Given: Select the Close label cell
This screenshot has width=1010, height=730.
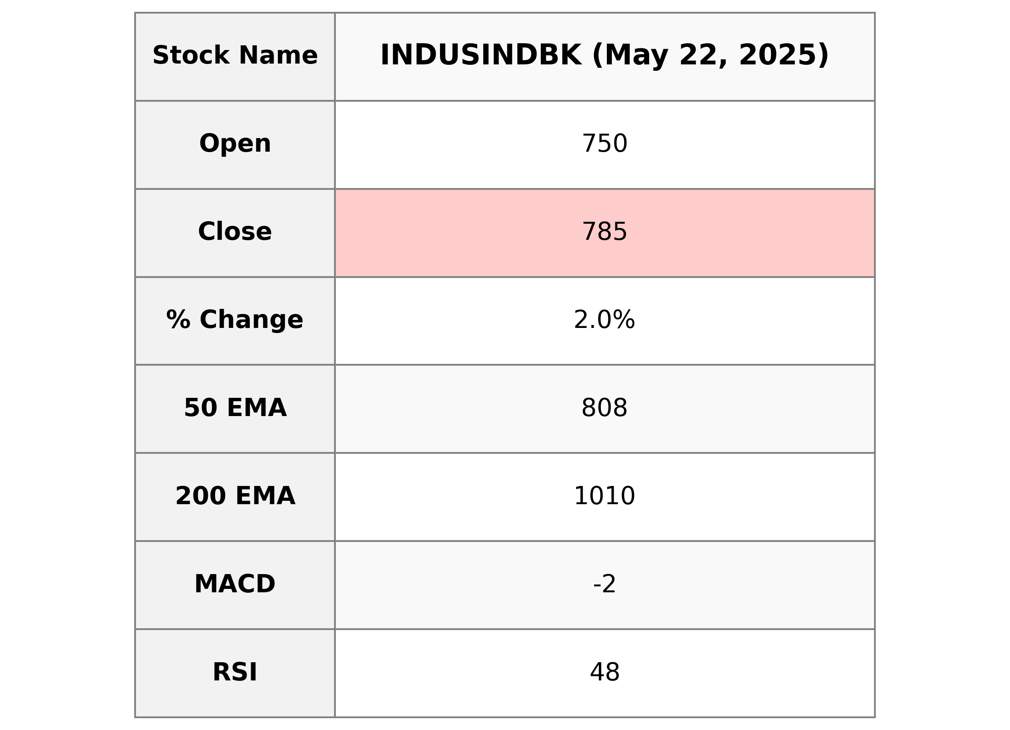Looking at the screenshot, I should tap(235, 233).
